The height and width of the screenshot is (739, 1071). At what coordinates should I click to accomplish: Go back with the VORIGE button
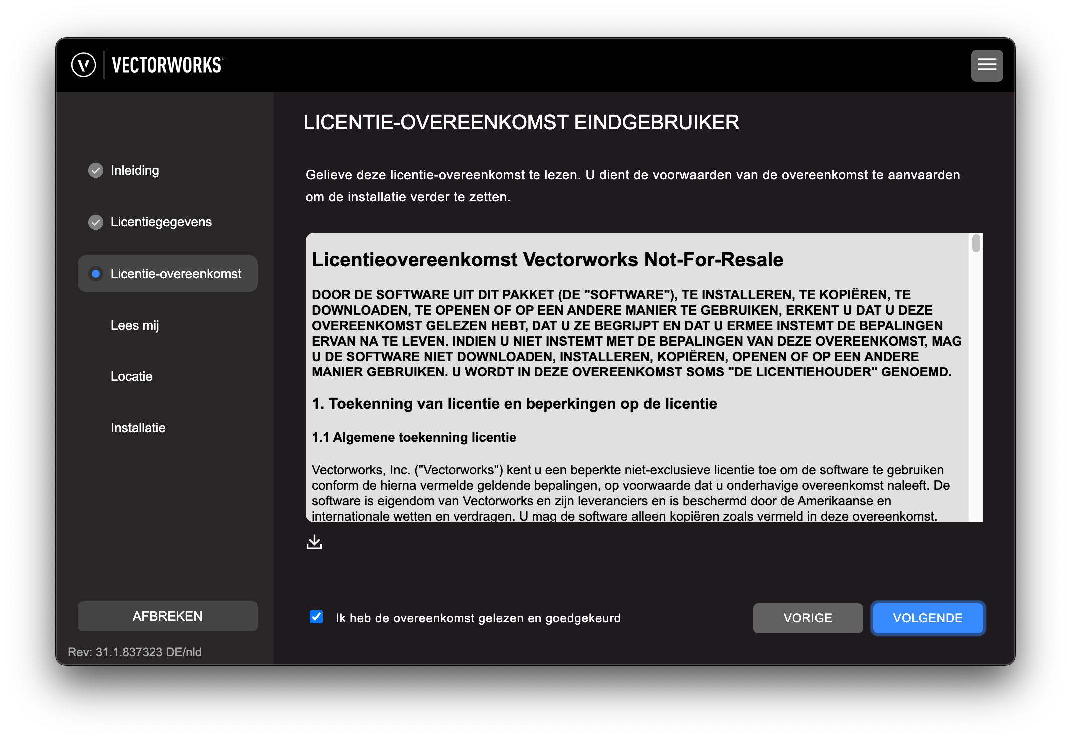[x=808, y=618]
